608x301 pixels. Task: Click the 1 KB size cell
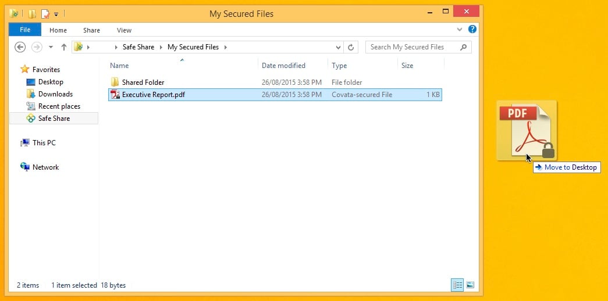pos(433,95)
